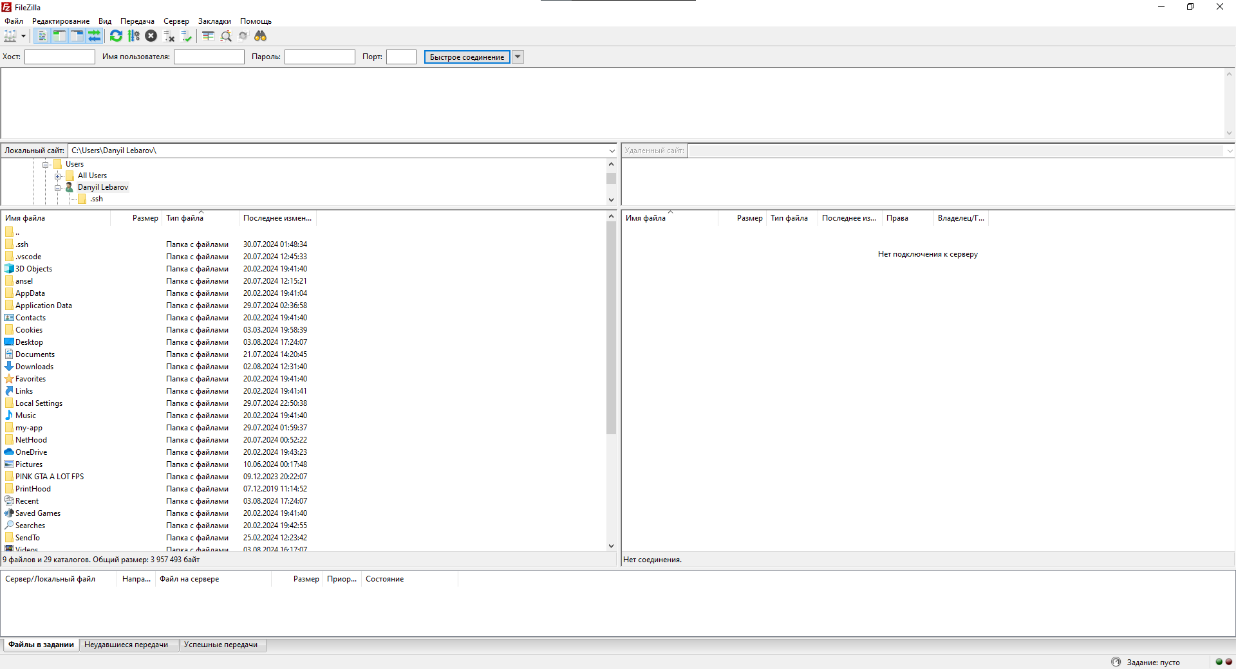Cancel the current operation icon
The width and height of the screenshot is (1236, 669).
pyautogui.click(x=151, y=36)
